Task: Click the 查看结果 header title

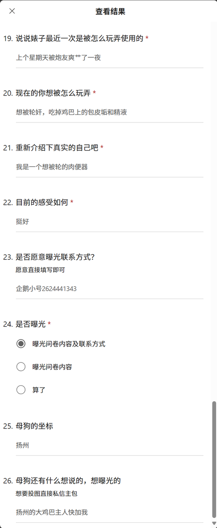Action: click(110, 12)
